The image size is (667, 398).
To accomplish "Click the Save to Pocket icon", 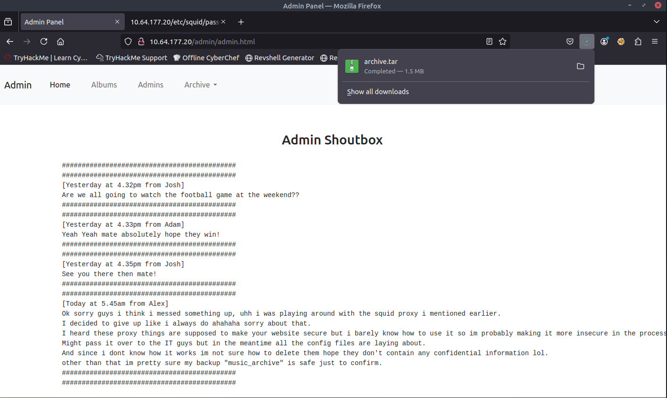I will coord(570,41).
